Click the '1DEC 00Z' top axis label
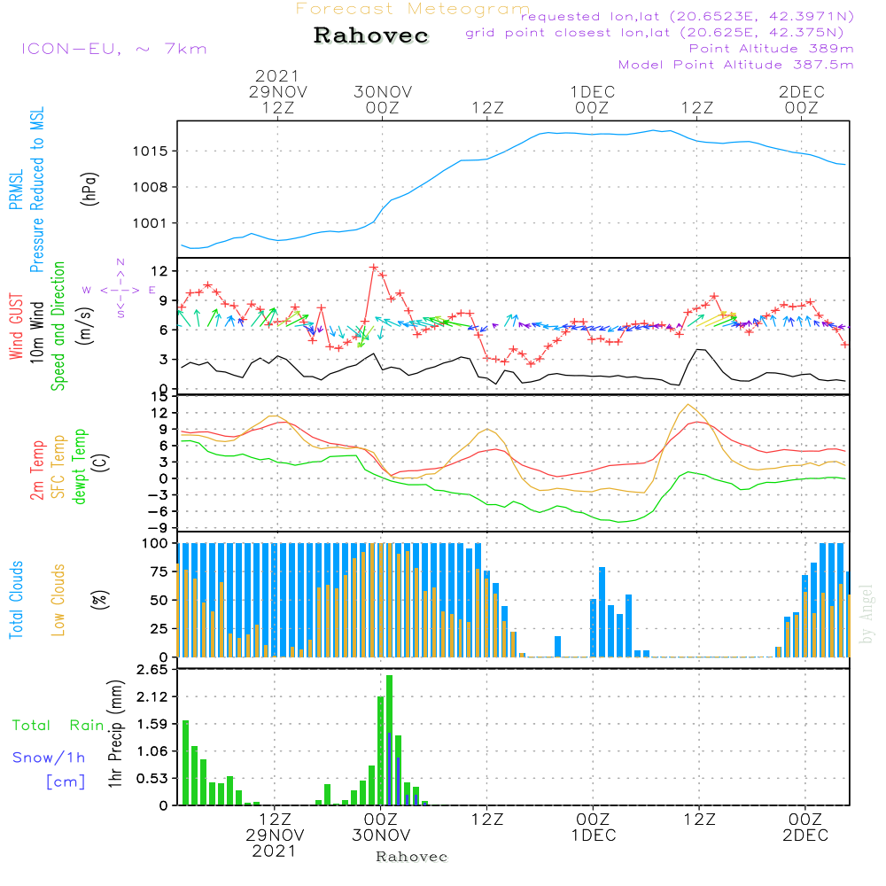 click(592, 99)
